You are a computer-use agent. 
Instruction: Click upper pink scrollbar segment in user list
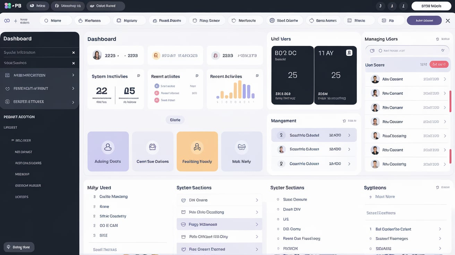coord(450,101)
